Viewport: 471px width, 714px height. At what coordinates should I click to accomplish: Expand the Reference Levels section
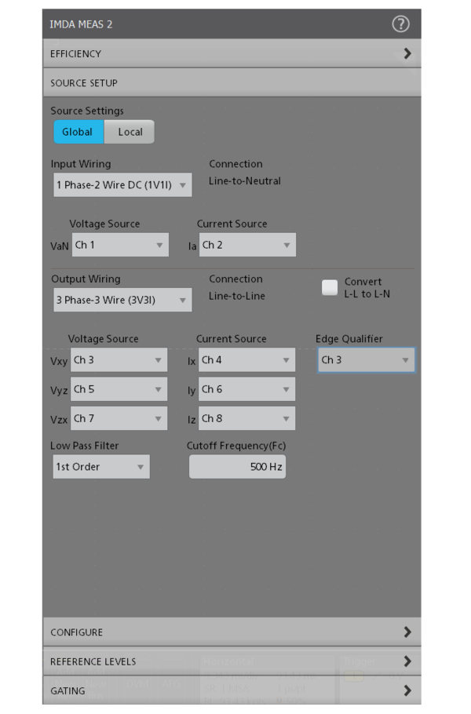(x=231, y=661)
